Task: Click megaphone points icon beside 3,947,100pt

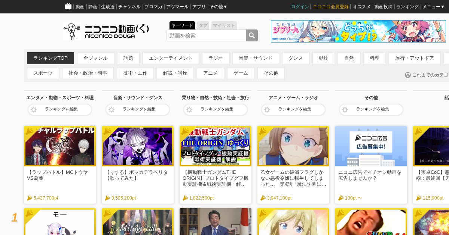Action: click(x=263, y=198)
